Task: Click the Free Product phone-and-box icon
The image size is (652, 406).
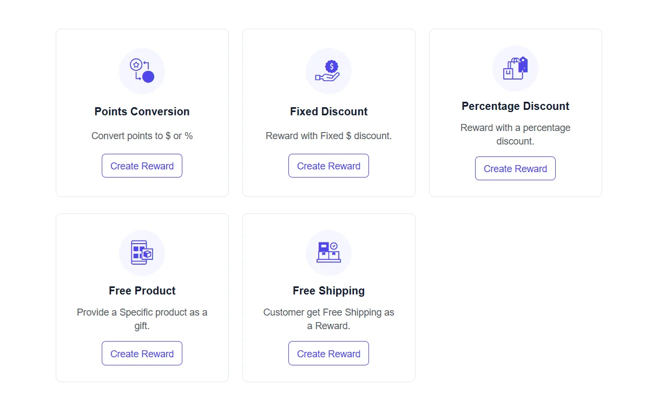Action: (142, 253)
